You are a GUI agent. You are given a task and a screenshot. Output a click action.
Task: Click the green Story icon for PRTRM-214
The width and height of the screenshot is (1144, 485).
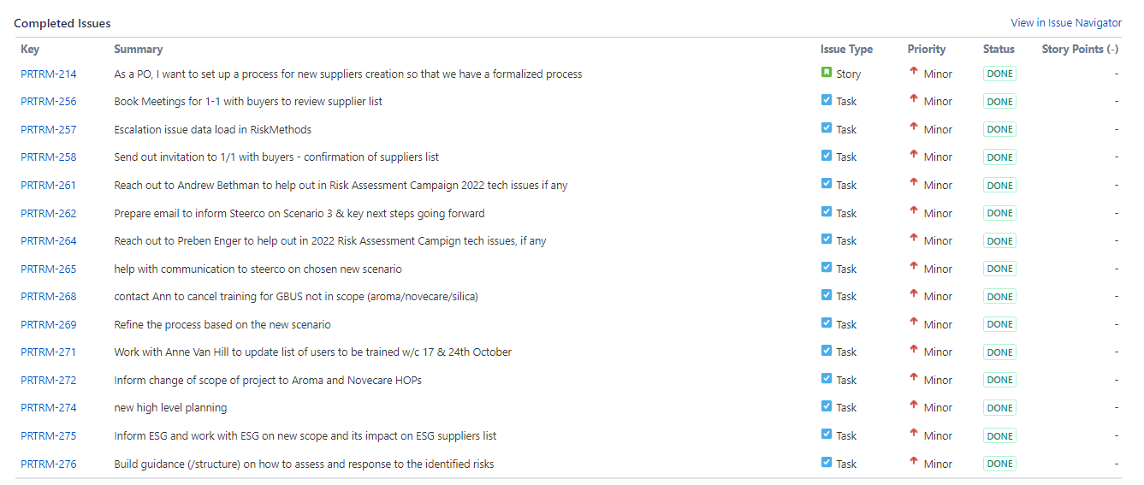click(x=827, y=73)
